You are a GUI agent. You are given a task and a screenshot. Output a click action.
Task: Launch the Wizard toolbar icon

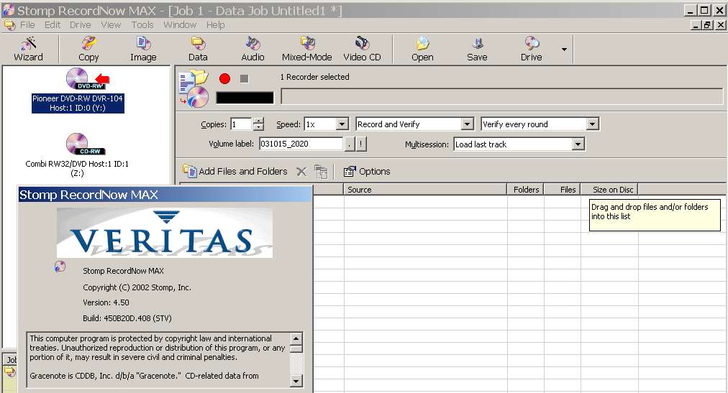(x=28, y=49)
